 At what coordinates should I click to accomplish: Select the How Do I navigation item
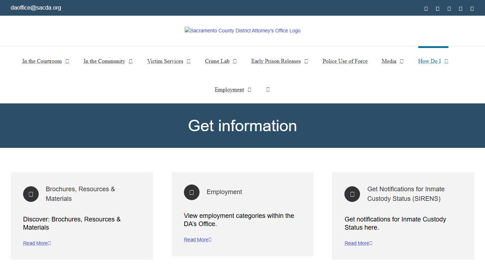(432, 61)
